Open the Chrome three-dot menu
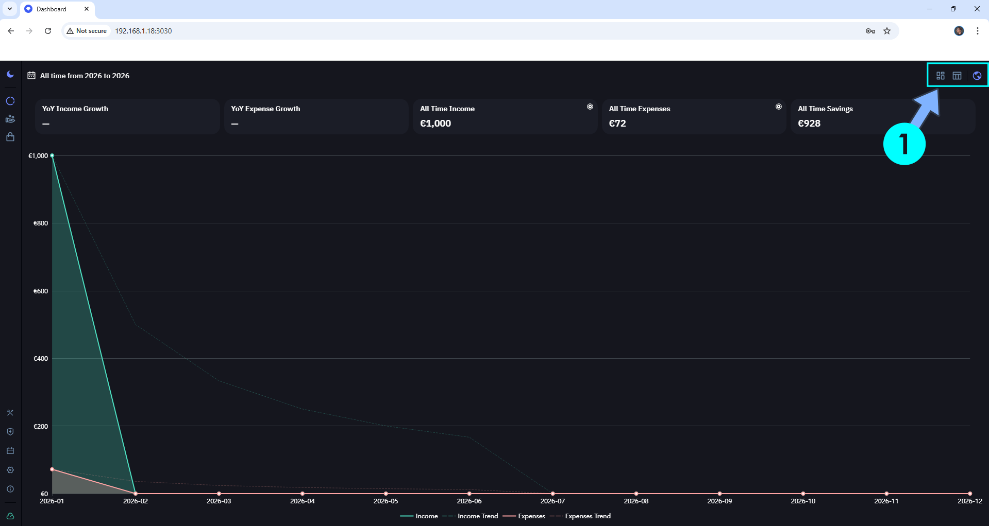The width and height of the screenshot is (989, 526). [977, 31]
